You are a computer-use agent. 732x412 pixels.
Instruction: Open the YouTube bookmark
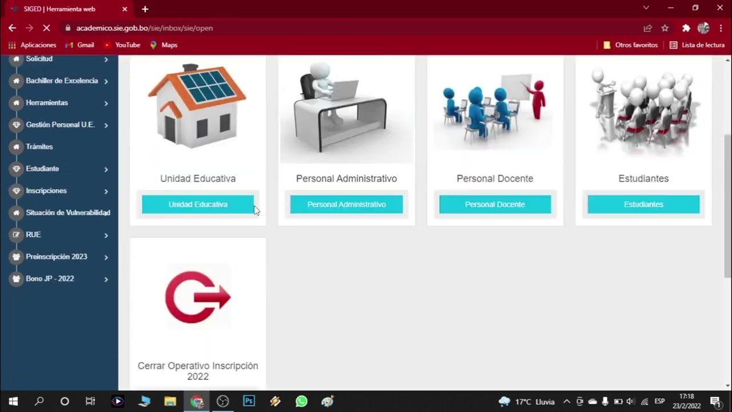click(x=122, y=45)
